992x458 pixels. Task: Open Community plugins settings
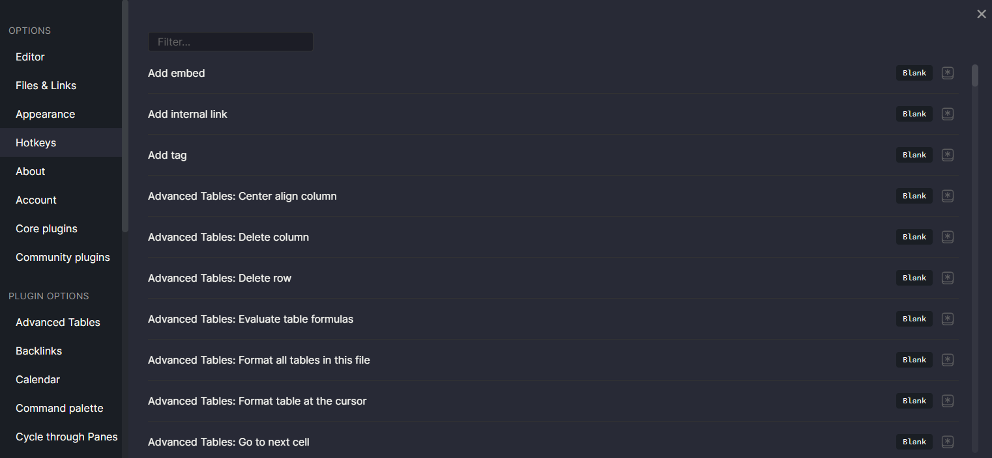pos(63,257)
